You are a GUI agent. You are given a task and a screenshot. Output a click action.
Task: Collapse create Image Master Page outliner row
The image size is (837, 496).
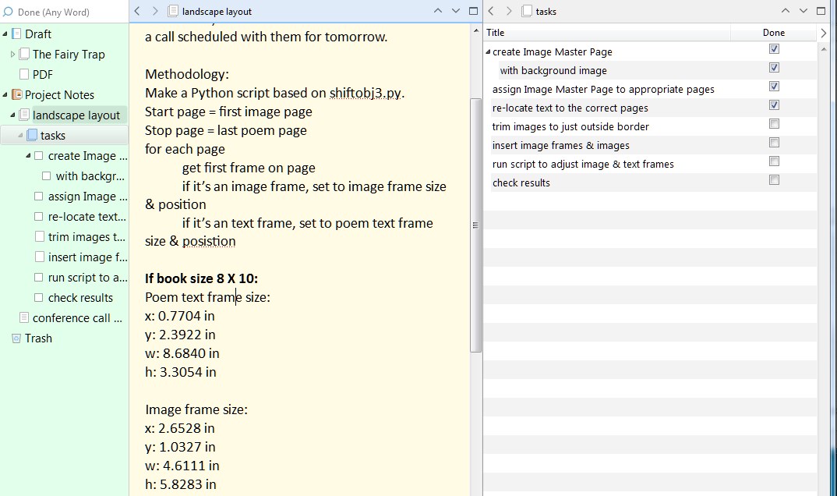coord(488,52)
